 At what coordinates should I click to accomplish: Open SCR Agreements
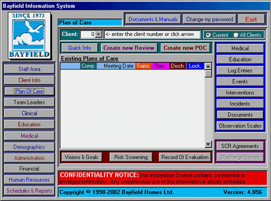[240, 146]
